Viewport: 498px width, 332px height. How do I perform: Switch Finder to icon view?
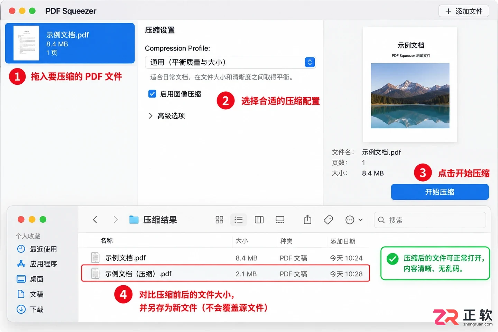coord(219,220)
